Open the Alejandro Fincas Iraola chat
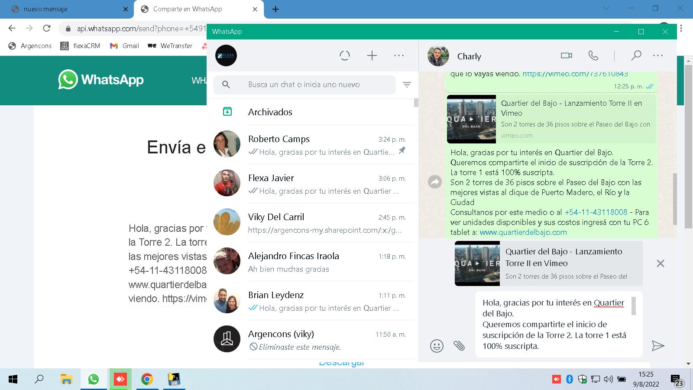This screenshot has height=390, width=693. tap(311, 262)
